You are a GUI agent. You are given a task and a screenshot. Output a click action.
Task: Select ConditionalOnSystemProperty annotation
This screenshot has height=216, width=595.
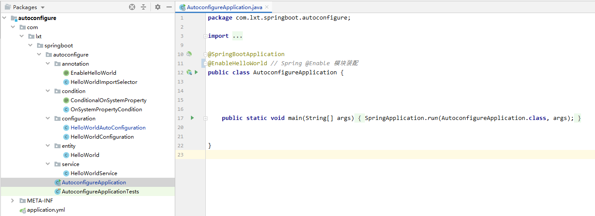109,100
